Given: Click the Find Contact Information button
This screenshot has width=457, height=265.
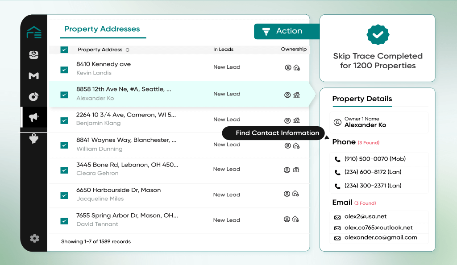Looking at the screenshot, I should click(x=273, y=133).
